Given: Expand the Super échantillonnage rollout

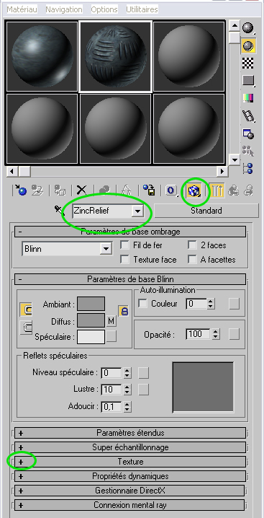Looking at the screenshot, I should [x=130, y=447].
